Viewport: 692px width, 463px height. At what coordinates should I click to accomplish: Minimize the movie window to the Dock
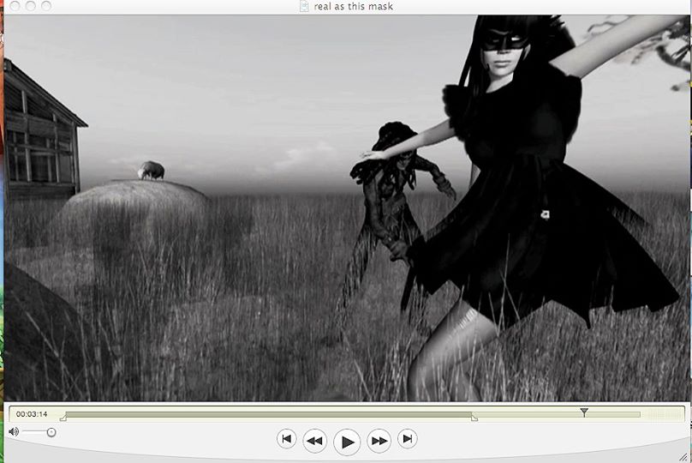[x=28, y=6]
